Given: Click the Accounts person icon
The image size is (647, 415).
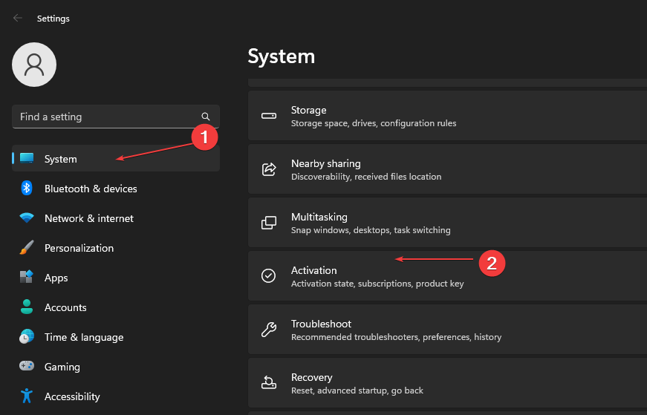Looking at the screenshot, I should pos(27,307).
